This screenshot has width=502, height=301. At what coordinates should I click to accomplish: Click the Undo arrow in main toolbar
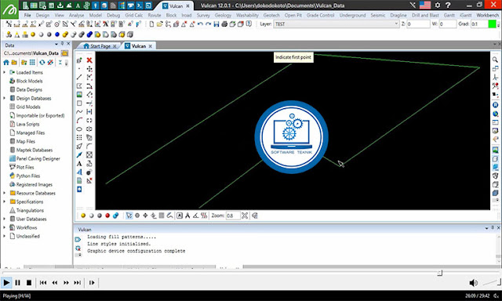tap(200, 24)
